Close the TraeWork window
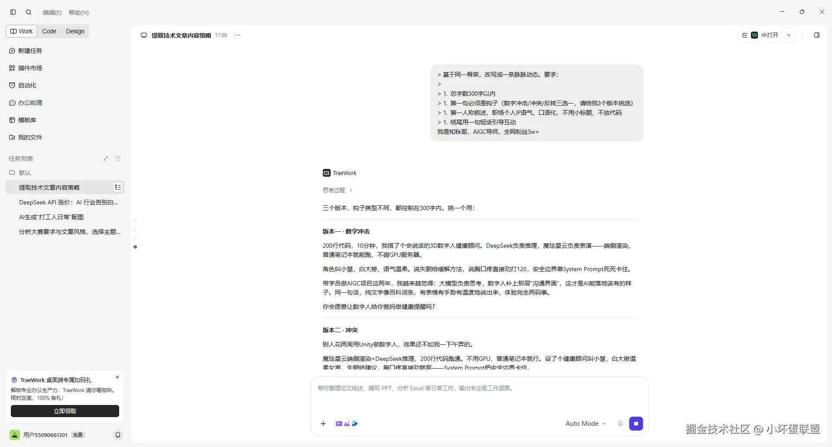 822,12
